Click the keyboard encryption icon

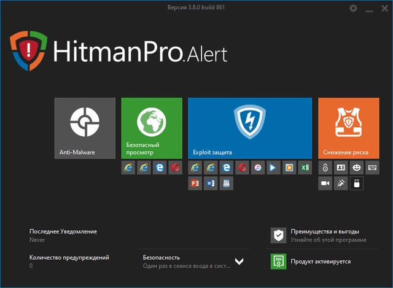tap(372, 168)
